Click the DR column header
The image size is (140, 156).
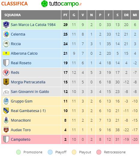point(126,15)
